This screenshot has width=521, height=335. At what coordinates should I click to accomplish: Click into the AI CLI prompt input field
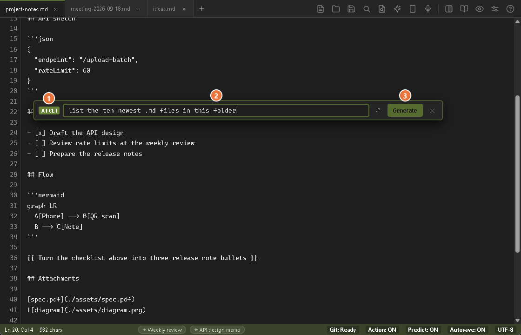[x=216, y=111]
